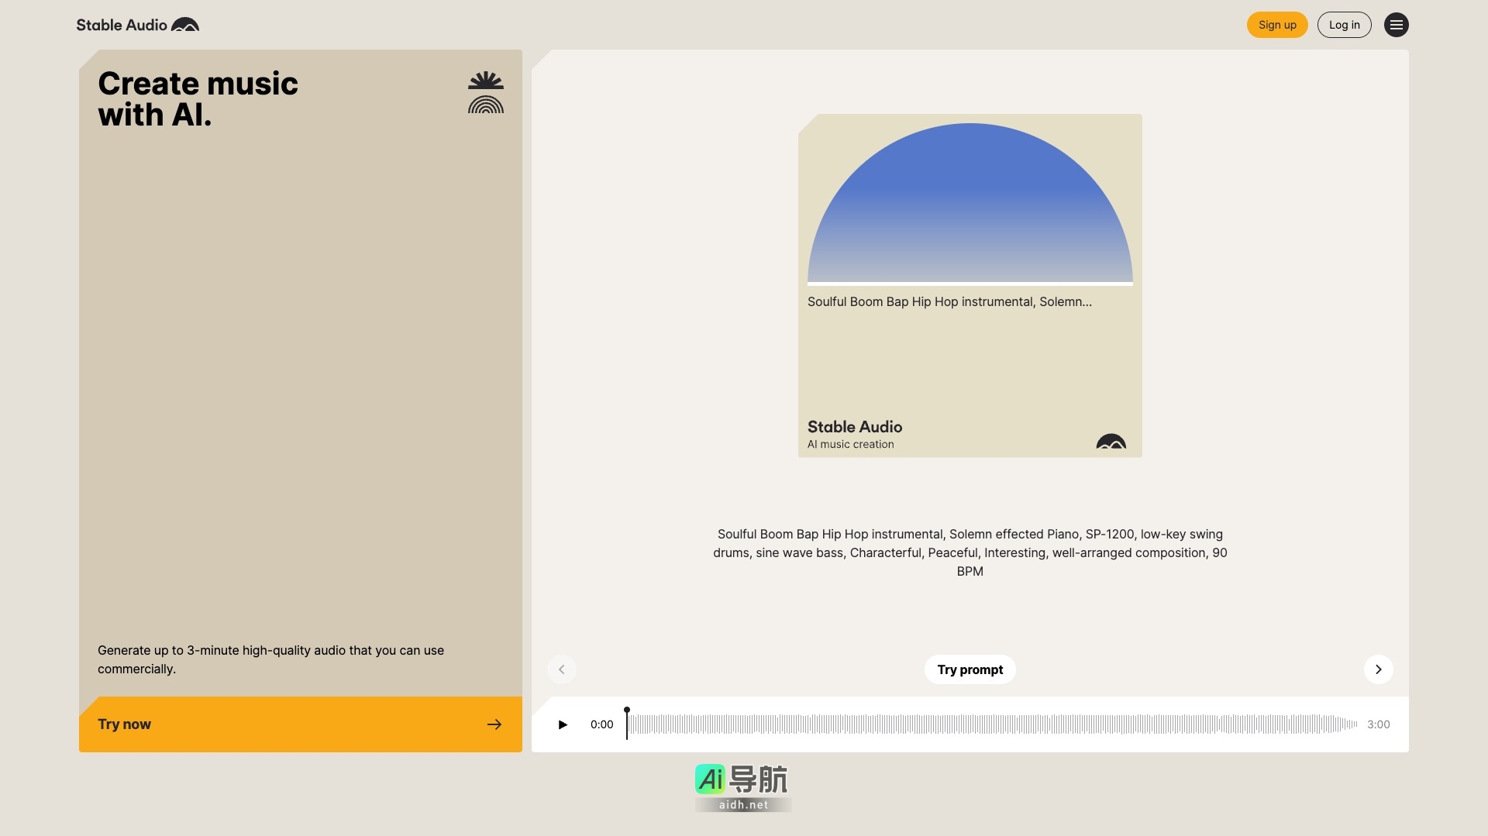This screenshot has width=1488, height=836.
Task: Click the blue gradient album artwork
Action: (x=970, y=201)
